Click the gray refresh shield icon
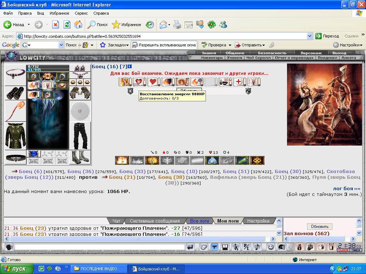Viewport: 366px width, 274px height. tap(248, 91)
